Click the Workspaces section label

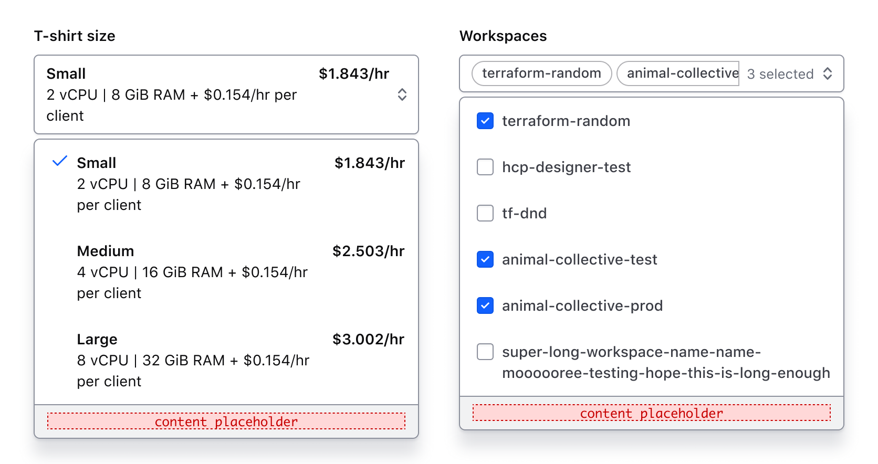[503, 36]
